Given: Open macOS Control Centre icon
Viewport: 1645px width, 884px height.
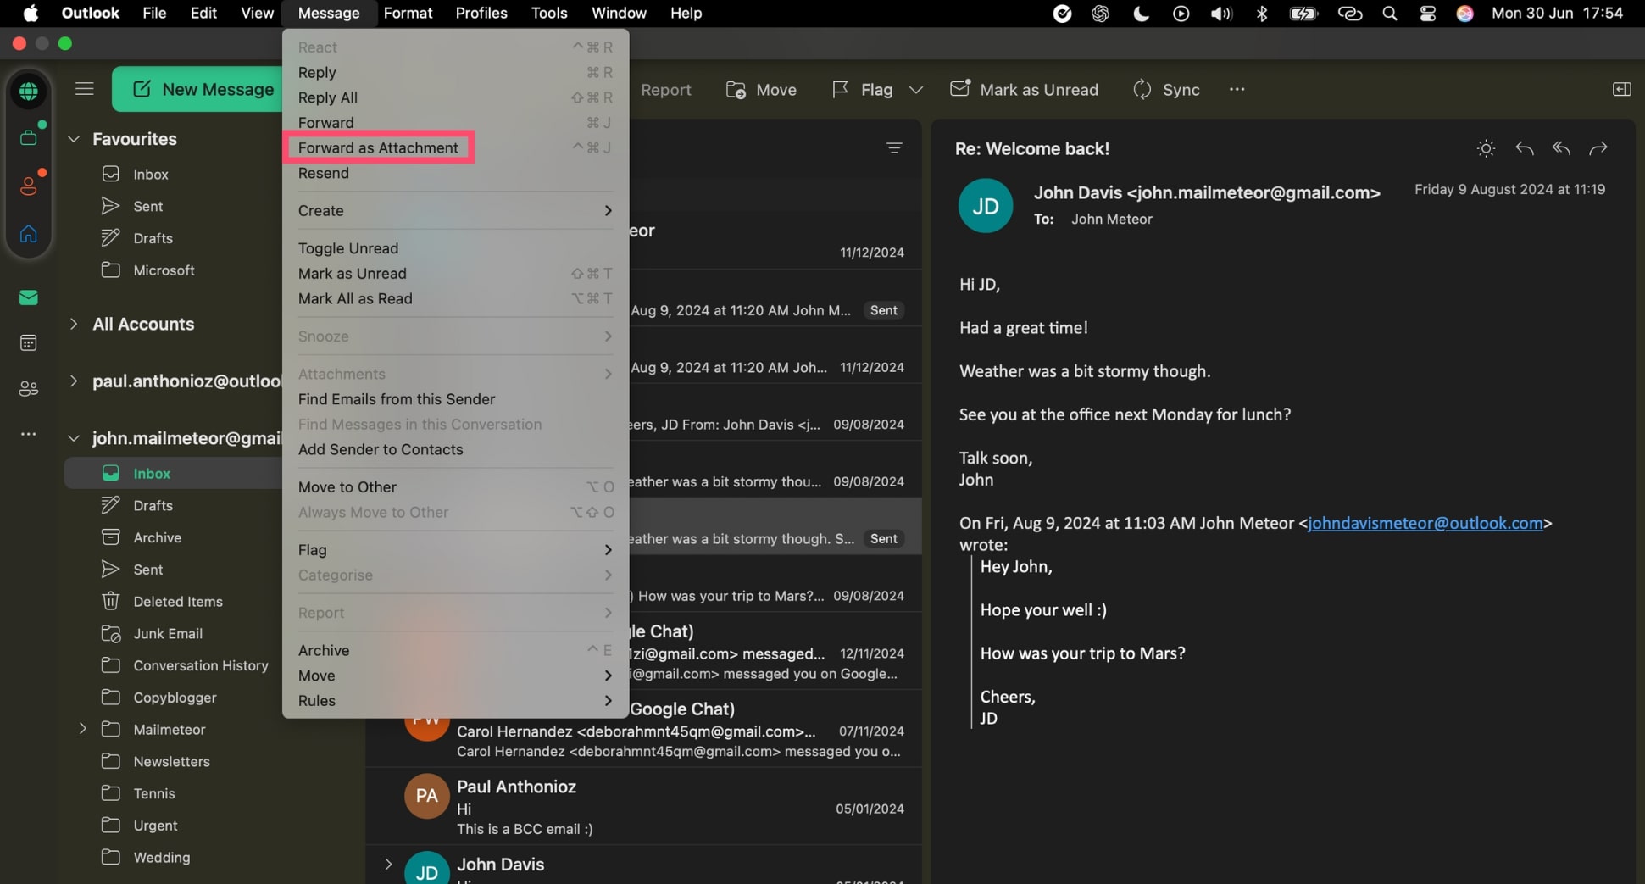Looking at the screenshot, I should [1428, 14].
